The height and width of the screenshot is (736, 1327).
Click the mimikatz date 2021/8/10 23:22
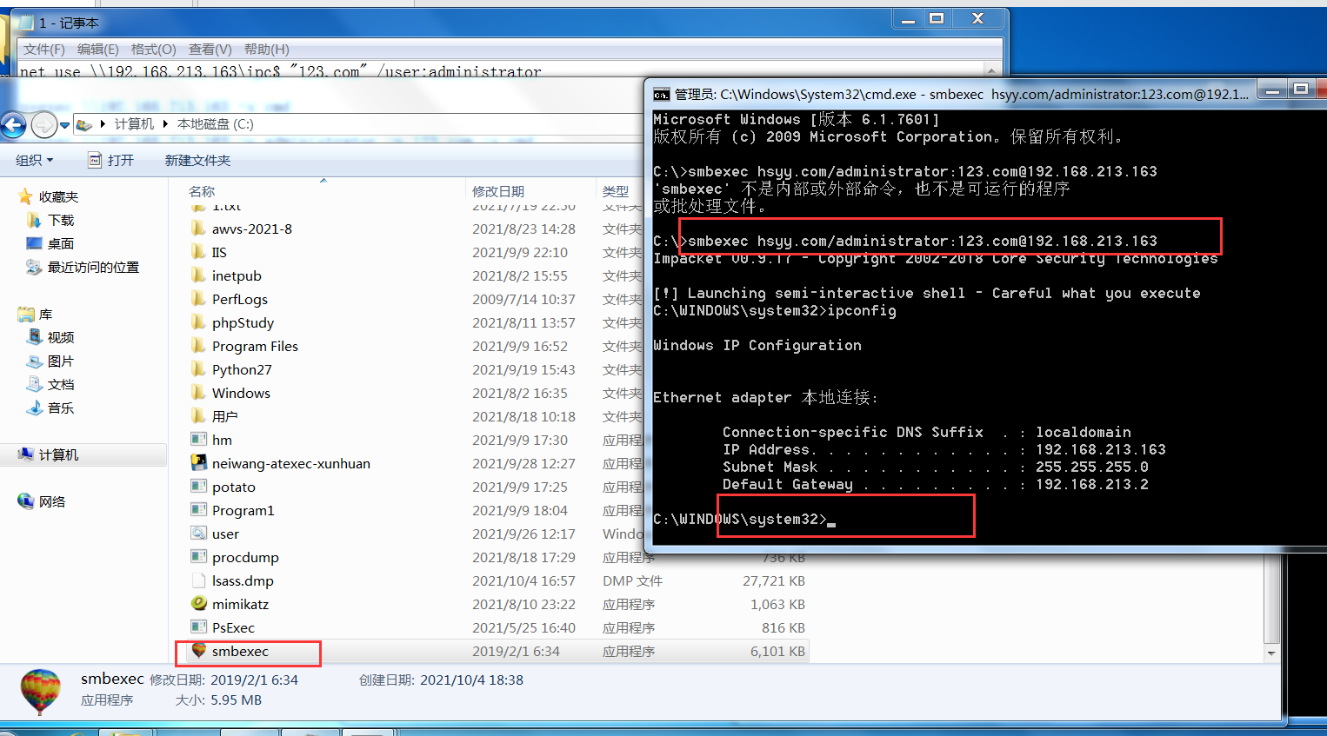coord(523,604)
